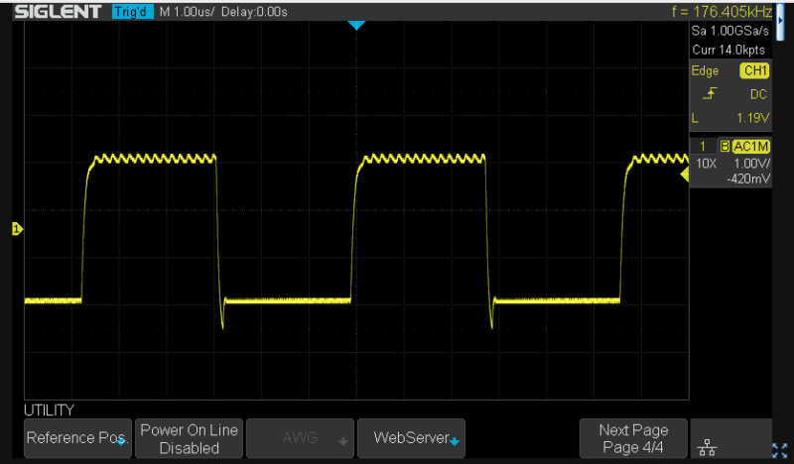This screenshot has width=794, height=464.
Task: Click the fullscreen expand icon
Action: tap(779, 448)
